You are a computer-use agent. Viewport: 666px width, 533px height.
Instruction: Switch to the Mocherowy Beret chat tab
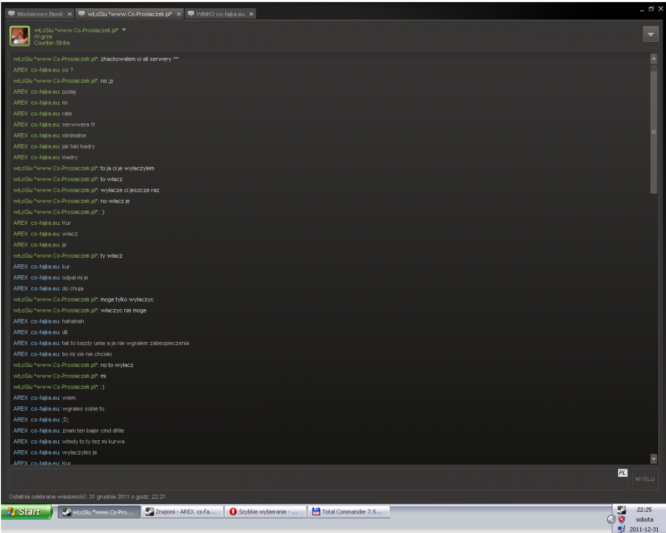[40, 14]
